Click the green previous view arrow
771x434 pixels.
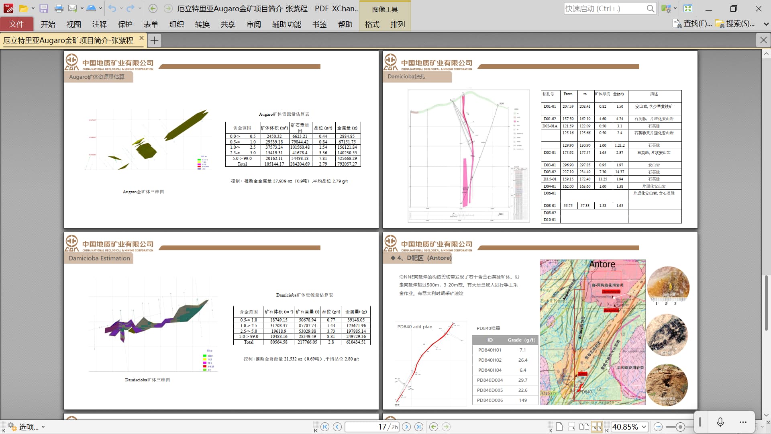434,427
